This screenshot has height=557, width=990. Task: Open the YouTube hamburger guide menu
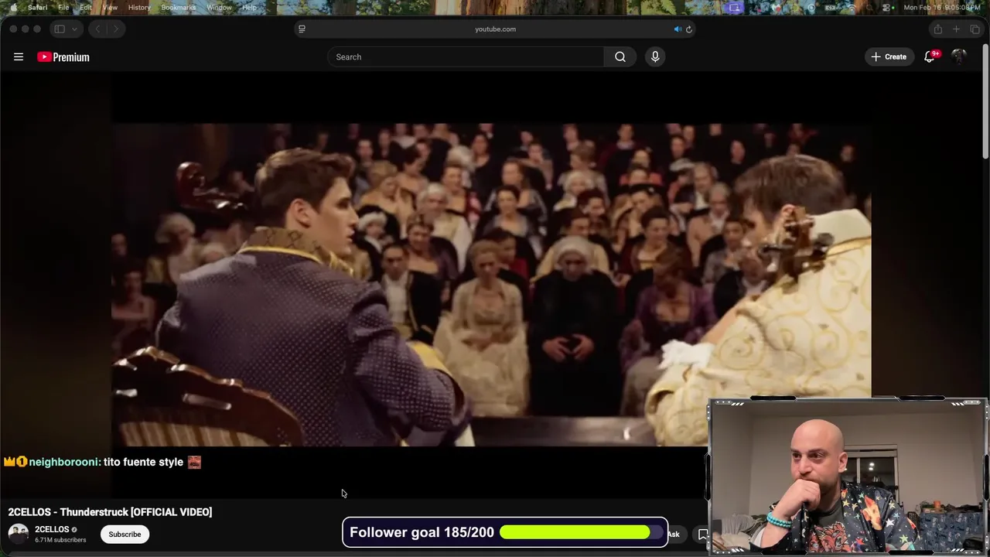(x=19, y=56)
